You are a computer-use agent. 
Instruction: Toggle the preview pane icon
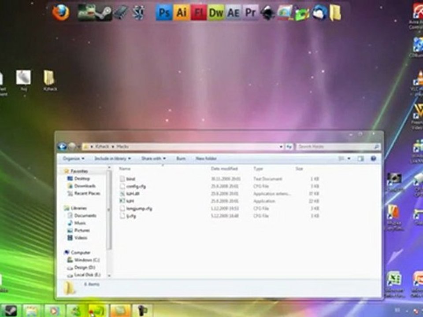click(361, 158)
